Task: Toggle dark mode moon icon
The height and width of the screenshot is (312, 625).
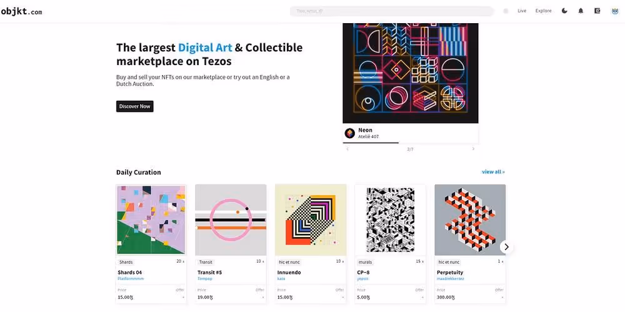Action: coord(564,11)
